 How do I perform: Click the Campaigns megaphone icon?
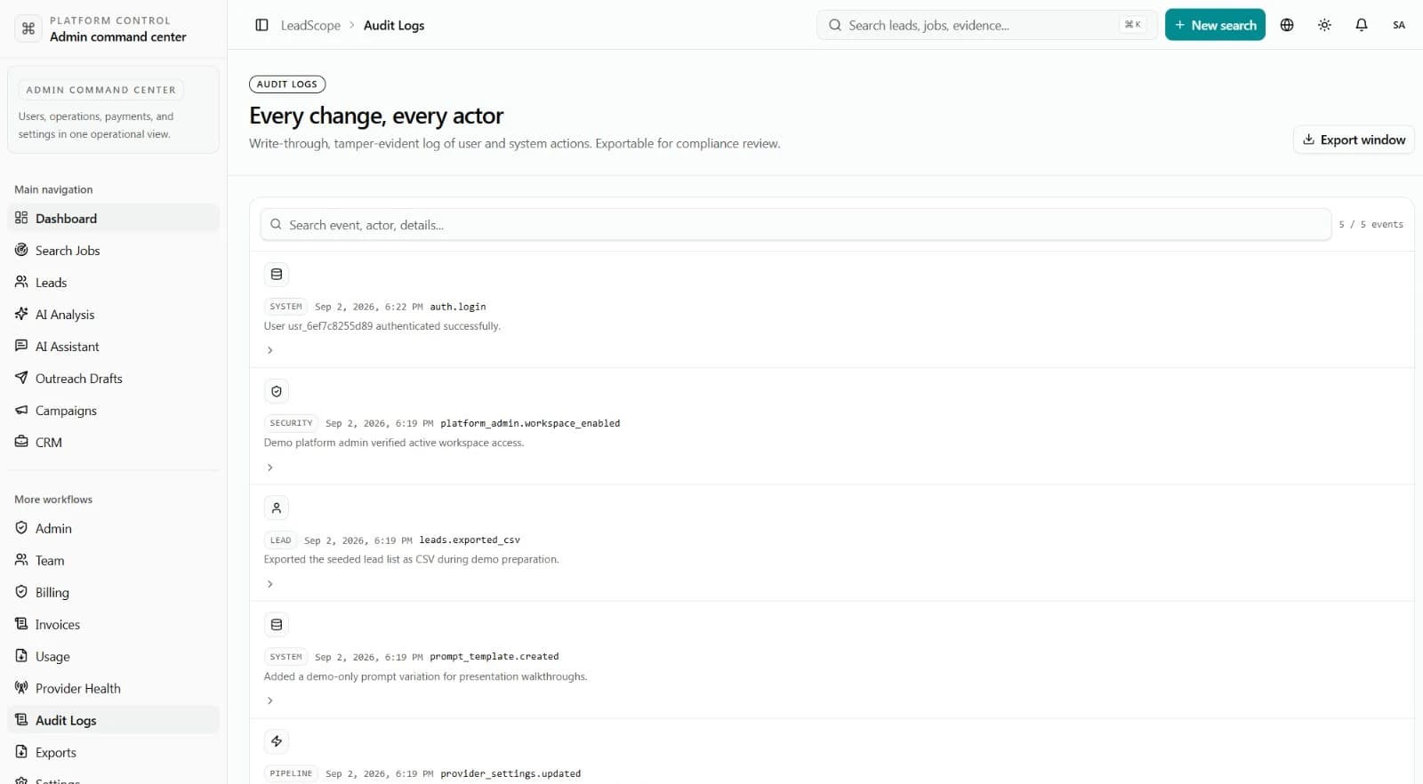click(21, 410)
